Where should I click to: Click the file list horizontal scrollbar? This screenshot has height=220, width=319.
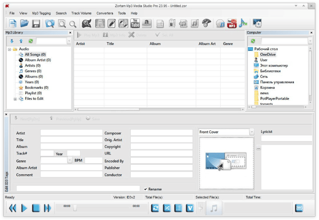click(109, 110)
